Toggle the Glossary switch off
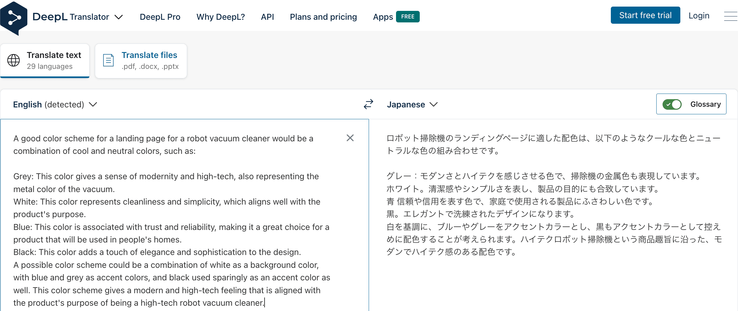This screenshot has height=311, width=738. point(672,104)
